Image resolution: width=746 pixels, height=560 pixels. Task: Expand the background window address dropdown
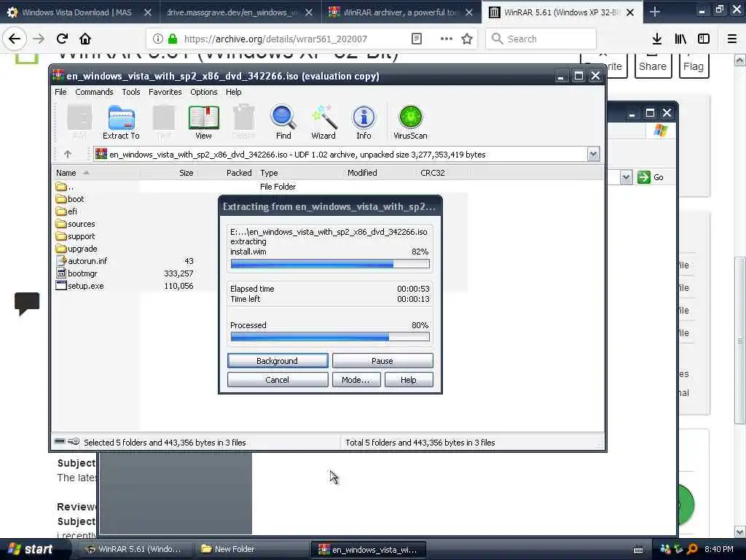pyautogui.click(x=626, y=177)
